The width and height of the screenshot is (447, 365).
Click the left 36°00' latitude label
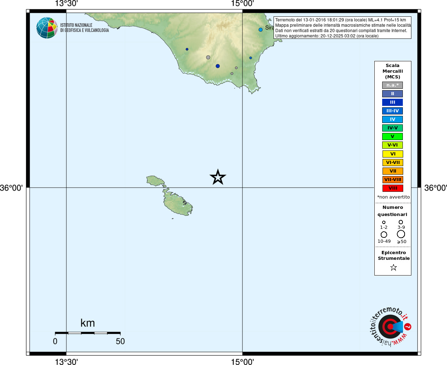pyautogui.click(x=11, y=188)
